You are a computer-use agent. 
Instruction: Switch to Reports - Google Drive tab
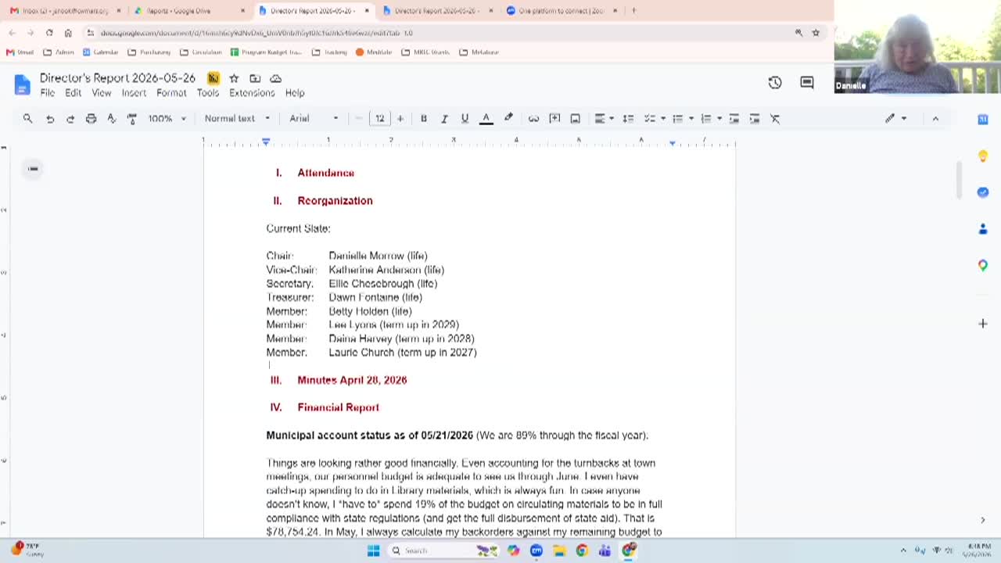[x=186, y=11]
